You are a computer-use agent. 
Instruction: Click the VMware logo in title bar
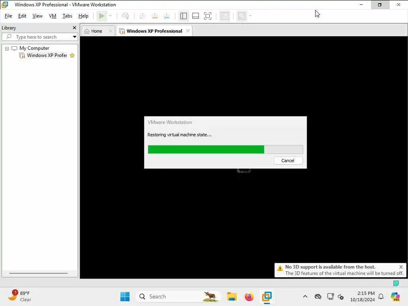click(x=5, y=5)
